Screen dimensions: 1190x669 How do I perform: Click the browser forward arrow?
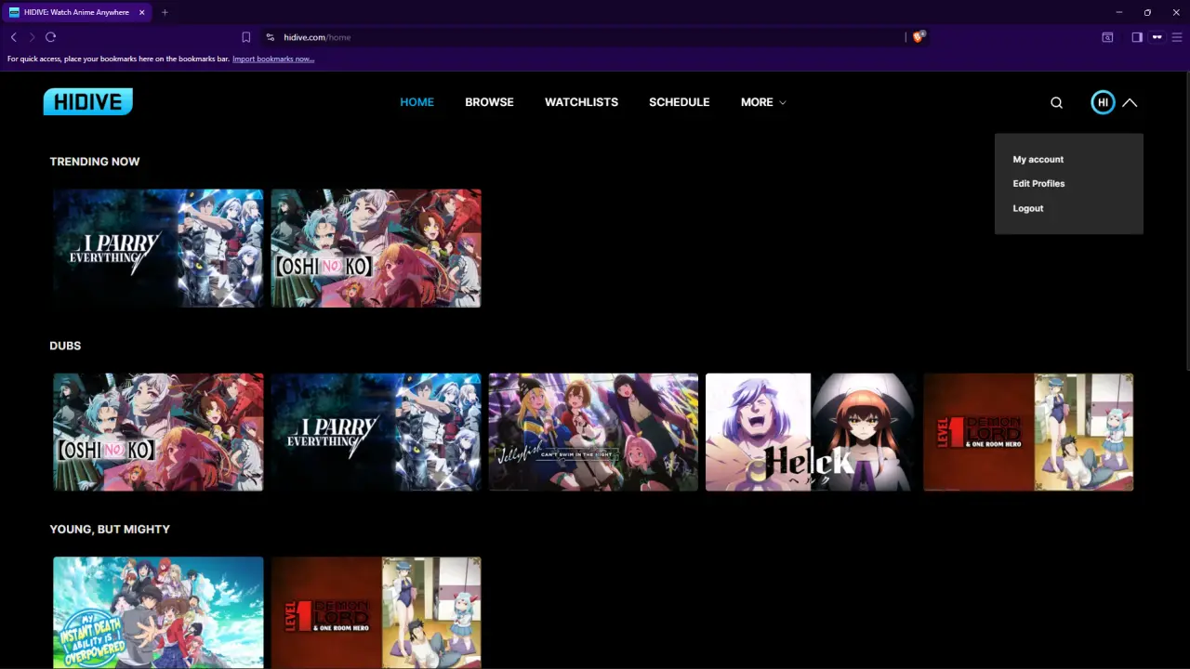pyautogui.click(x=32, y=37)
